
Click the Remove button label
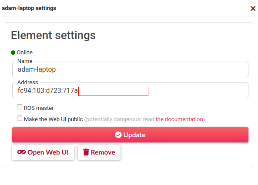tap(103, 152)
